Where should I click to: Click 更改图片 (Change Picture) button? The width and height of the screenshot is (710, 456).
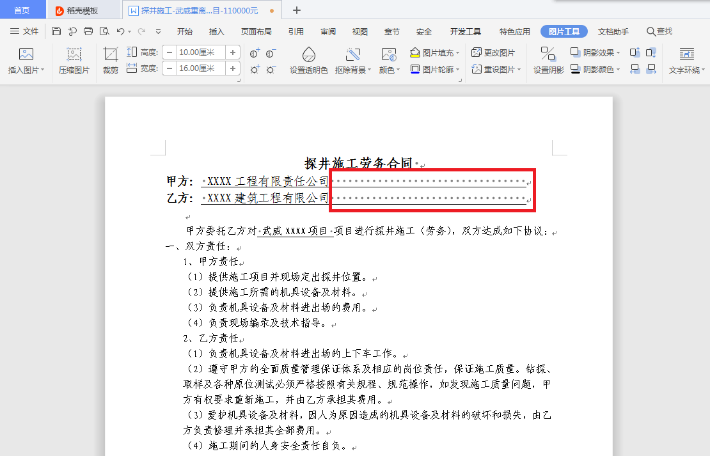pos(493,52)
